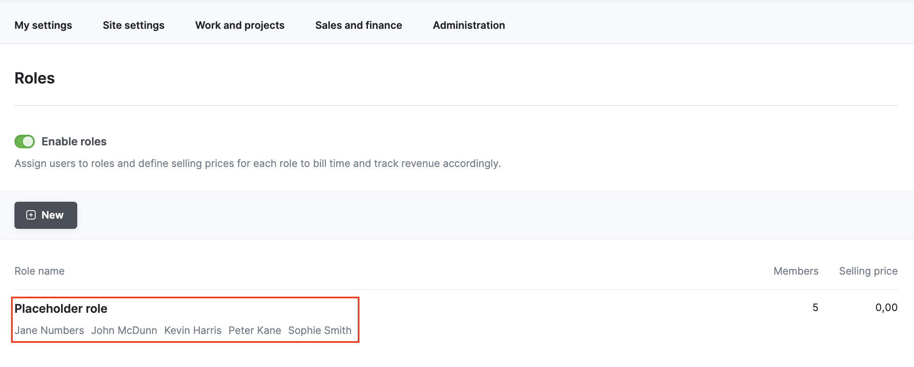Screen dimensions: 914x367
Task: Open the My settings tab
Action: coord(43,25)
